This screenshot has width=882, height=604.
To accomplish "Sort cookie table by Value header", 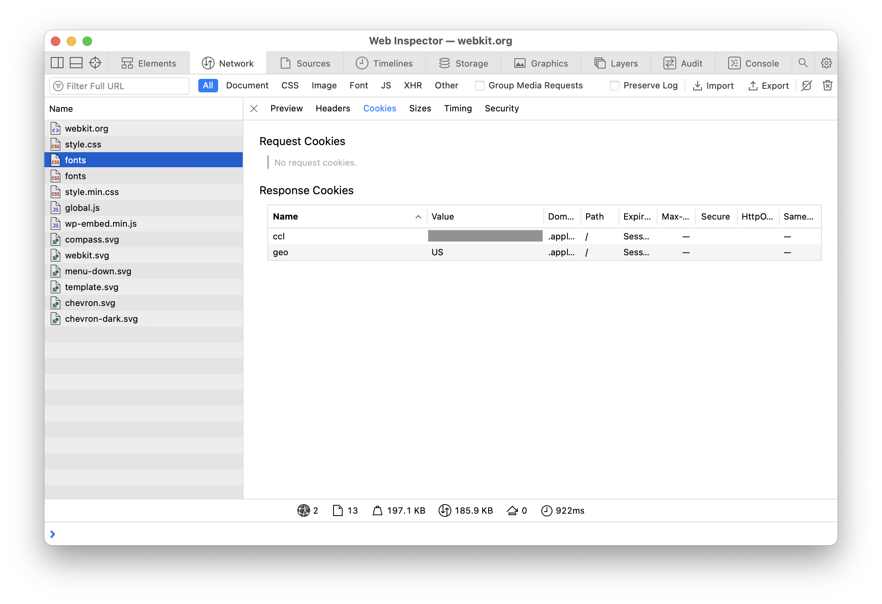I will (443, 217).
